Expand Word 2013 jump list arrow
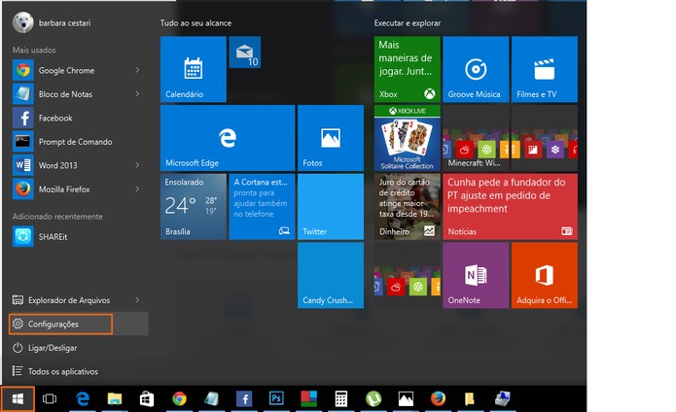 pos(137,165)
